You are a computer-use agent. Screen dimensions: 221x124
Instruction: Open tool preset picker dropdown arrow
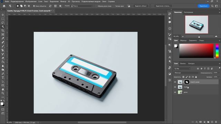13,6
